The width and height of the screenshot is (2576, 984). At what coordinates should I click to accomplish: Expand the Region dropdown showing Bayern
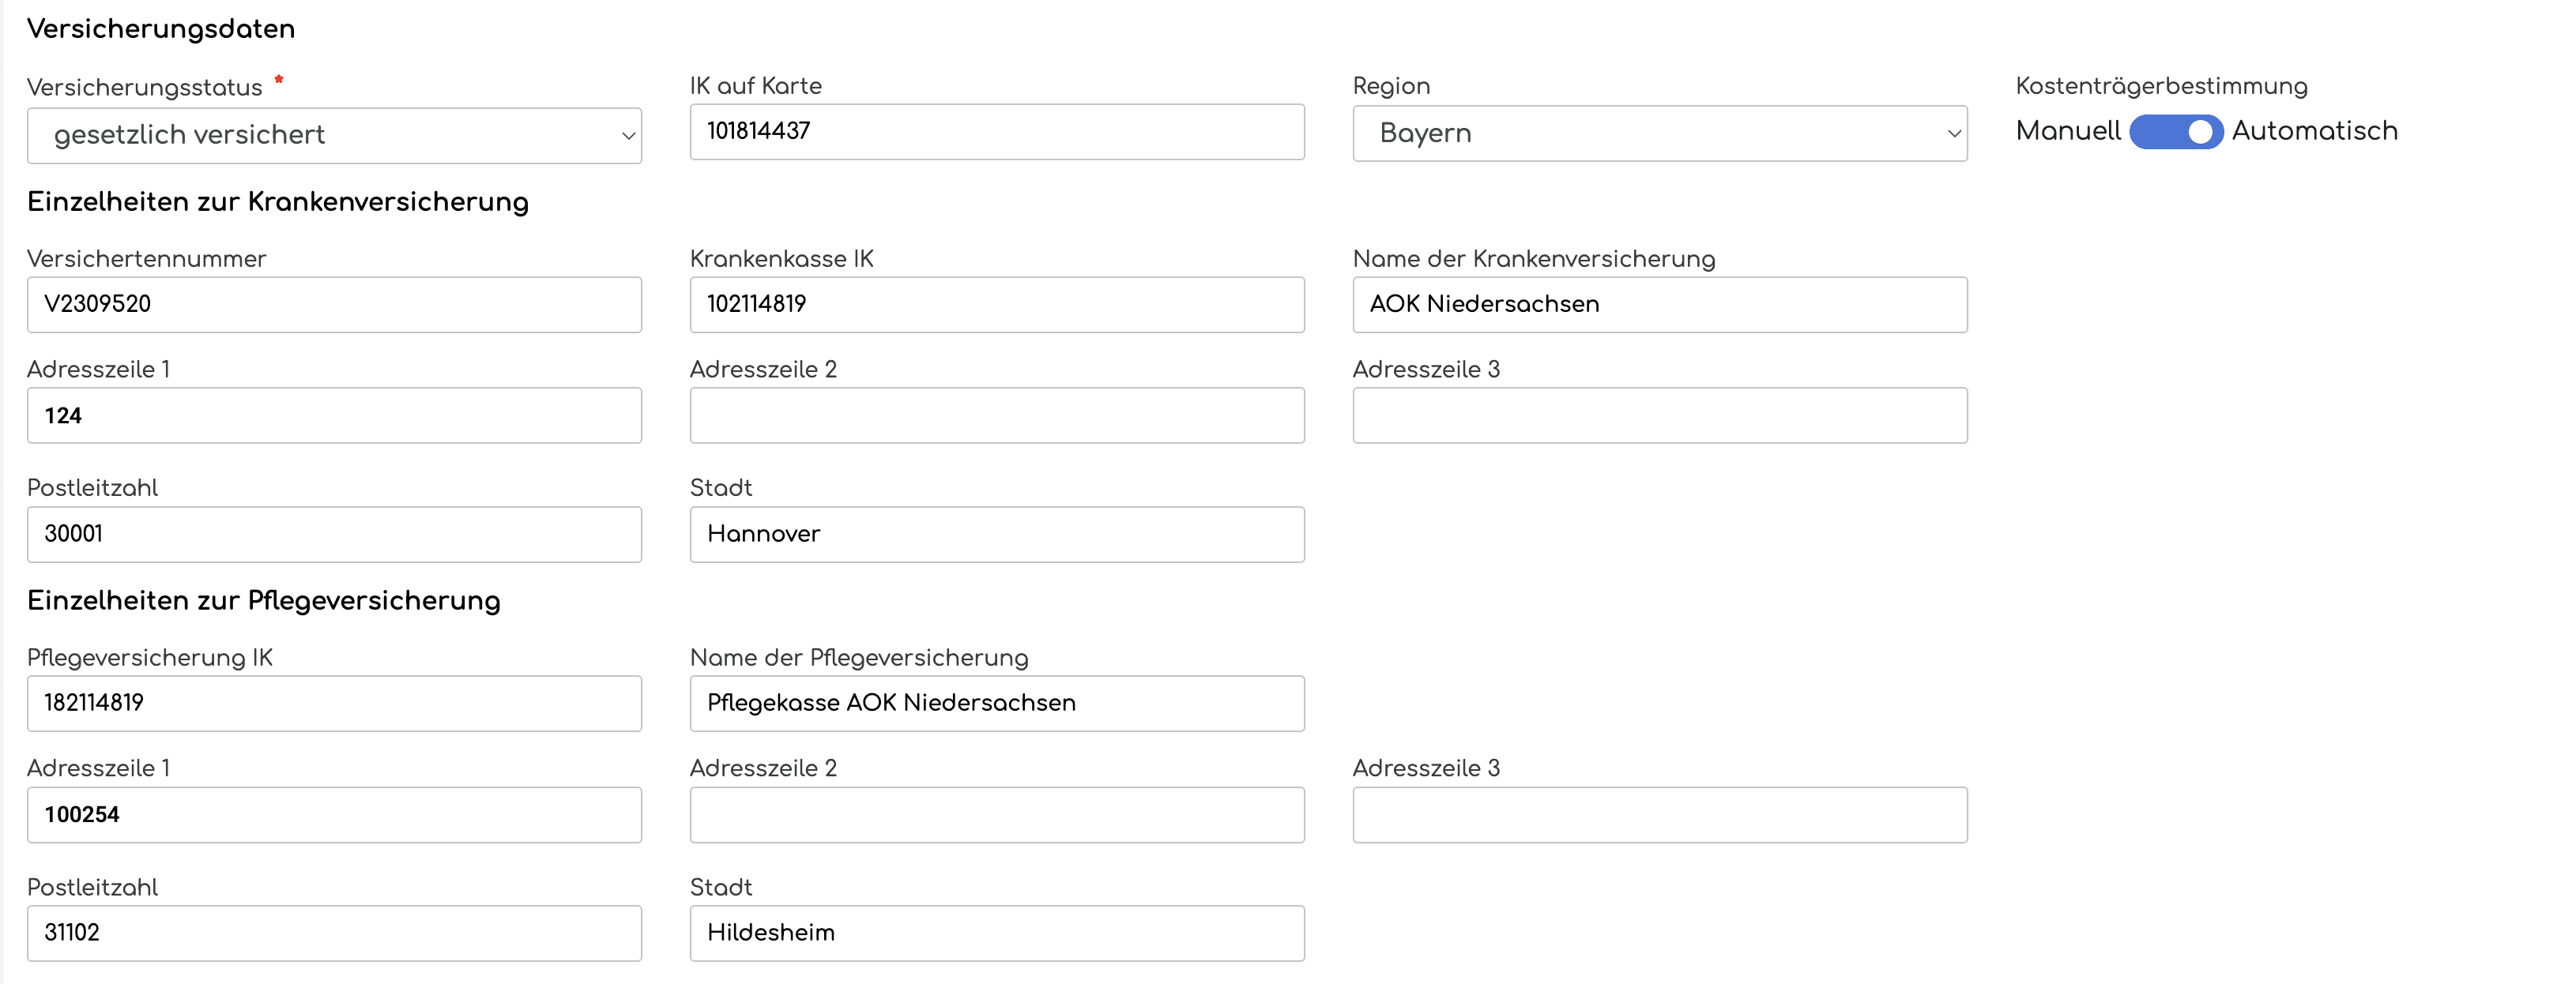(x=1660, y=133)
